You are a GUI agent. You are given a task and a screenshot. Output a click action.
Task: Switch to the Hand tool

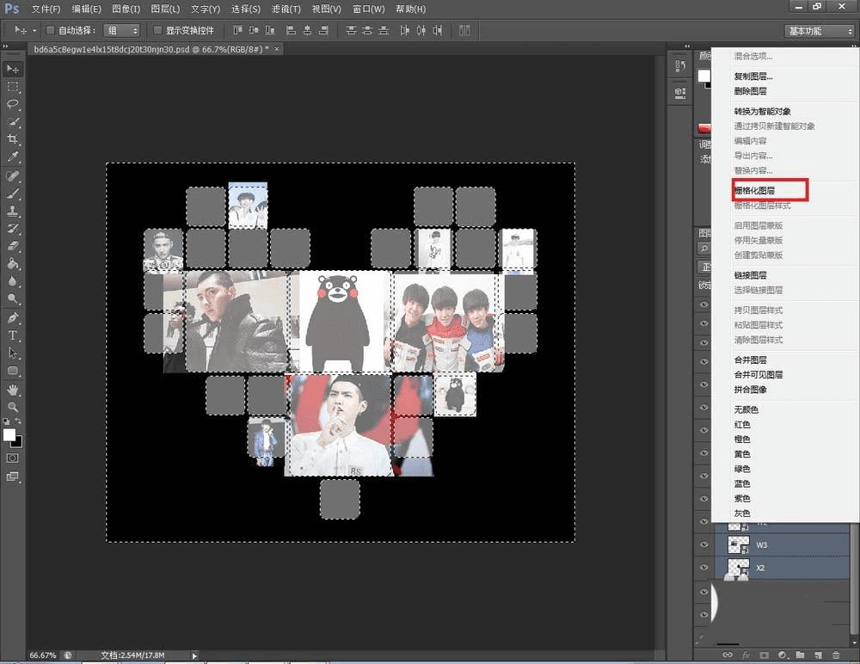pos(13,390)
